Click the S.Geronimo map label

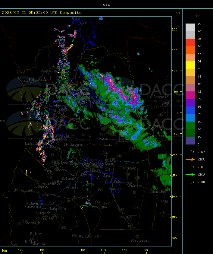(x=159, y=97)
